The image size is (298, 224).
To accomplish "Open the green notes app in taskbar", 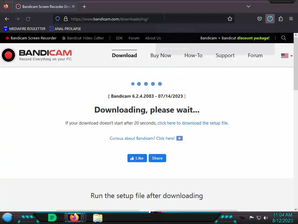I will pyautogui.click(x=52, y=218).
